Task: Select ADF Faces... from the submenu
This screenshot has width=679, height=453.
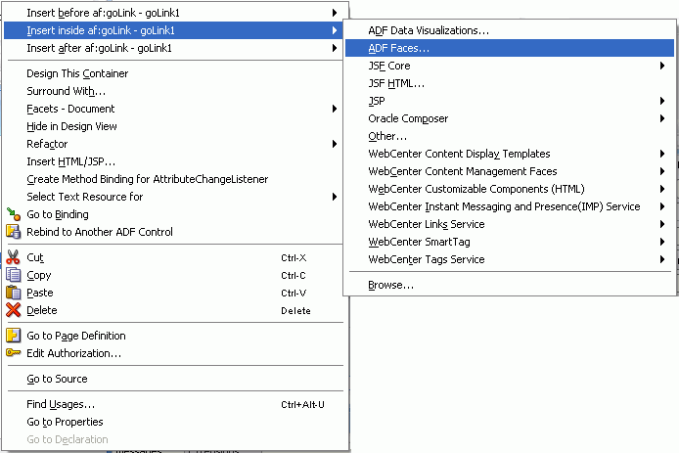Action: [510, 48]
